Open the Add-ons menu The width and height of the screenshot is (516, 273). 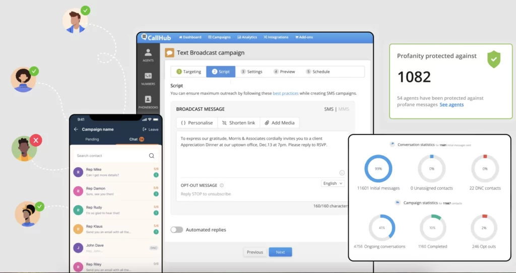[304, 37]
